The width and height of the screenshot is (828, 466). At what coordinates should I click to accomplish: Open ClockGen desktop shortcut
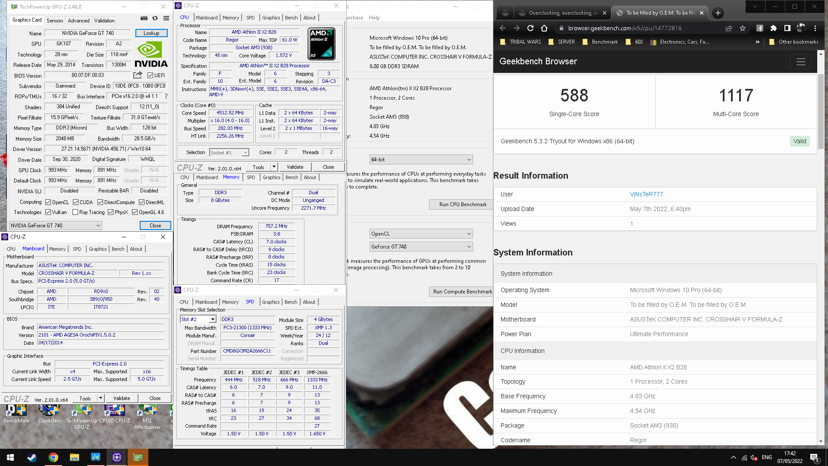pos(49,414)
